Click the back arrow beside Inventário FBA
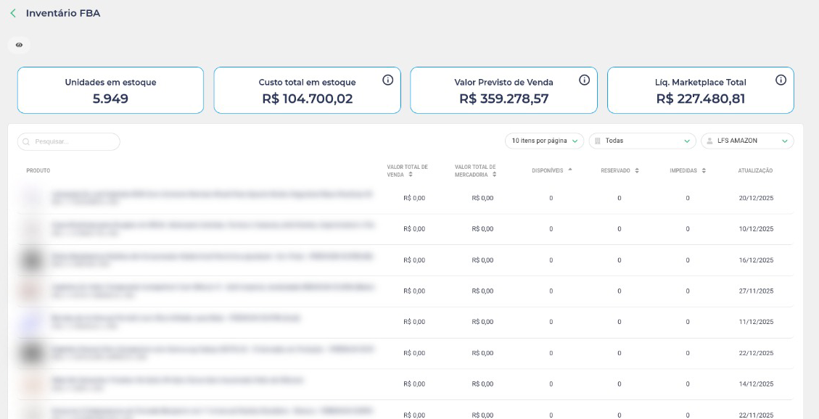819x419 pixels. (13, 13)
